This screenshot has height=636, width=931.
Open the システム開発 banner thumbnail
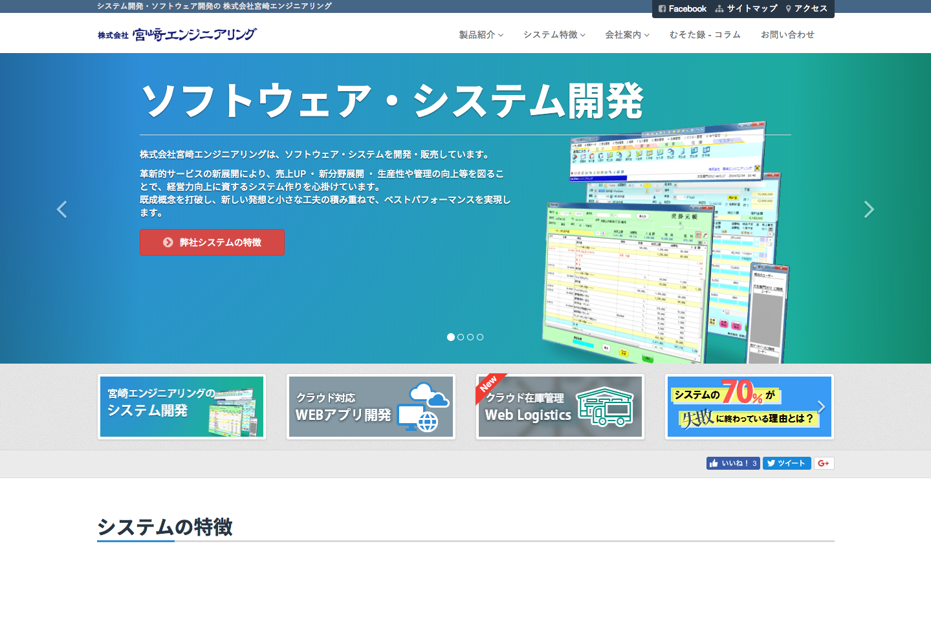point(182,407)
